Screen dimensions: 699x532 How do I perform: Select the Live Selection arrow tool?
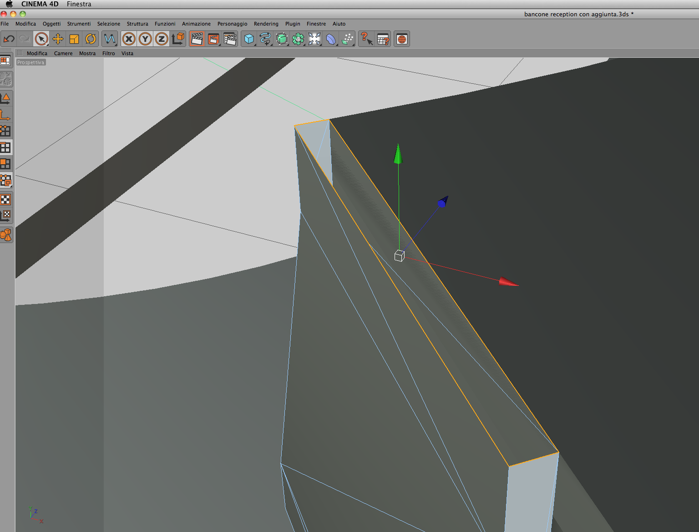tap(41, 39)
